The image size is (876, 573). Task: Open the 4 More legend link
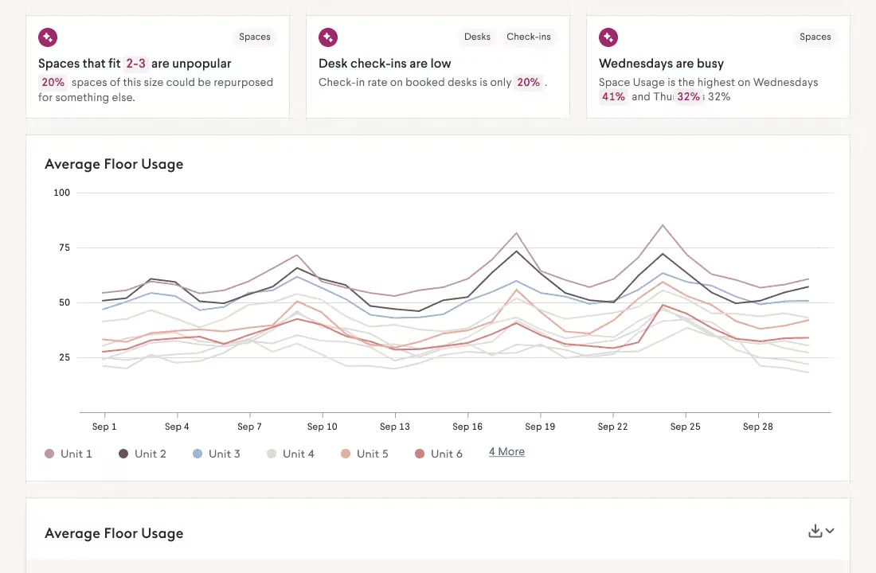(506, 452)
